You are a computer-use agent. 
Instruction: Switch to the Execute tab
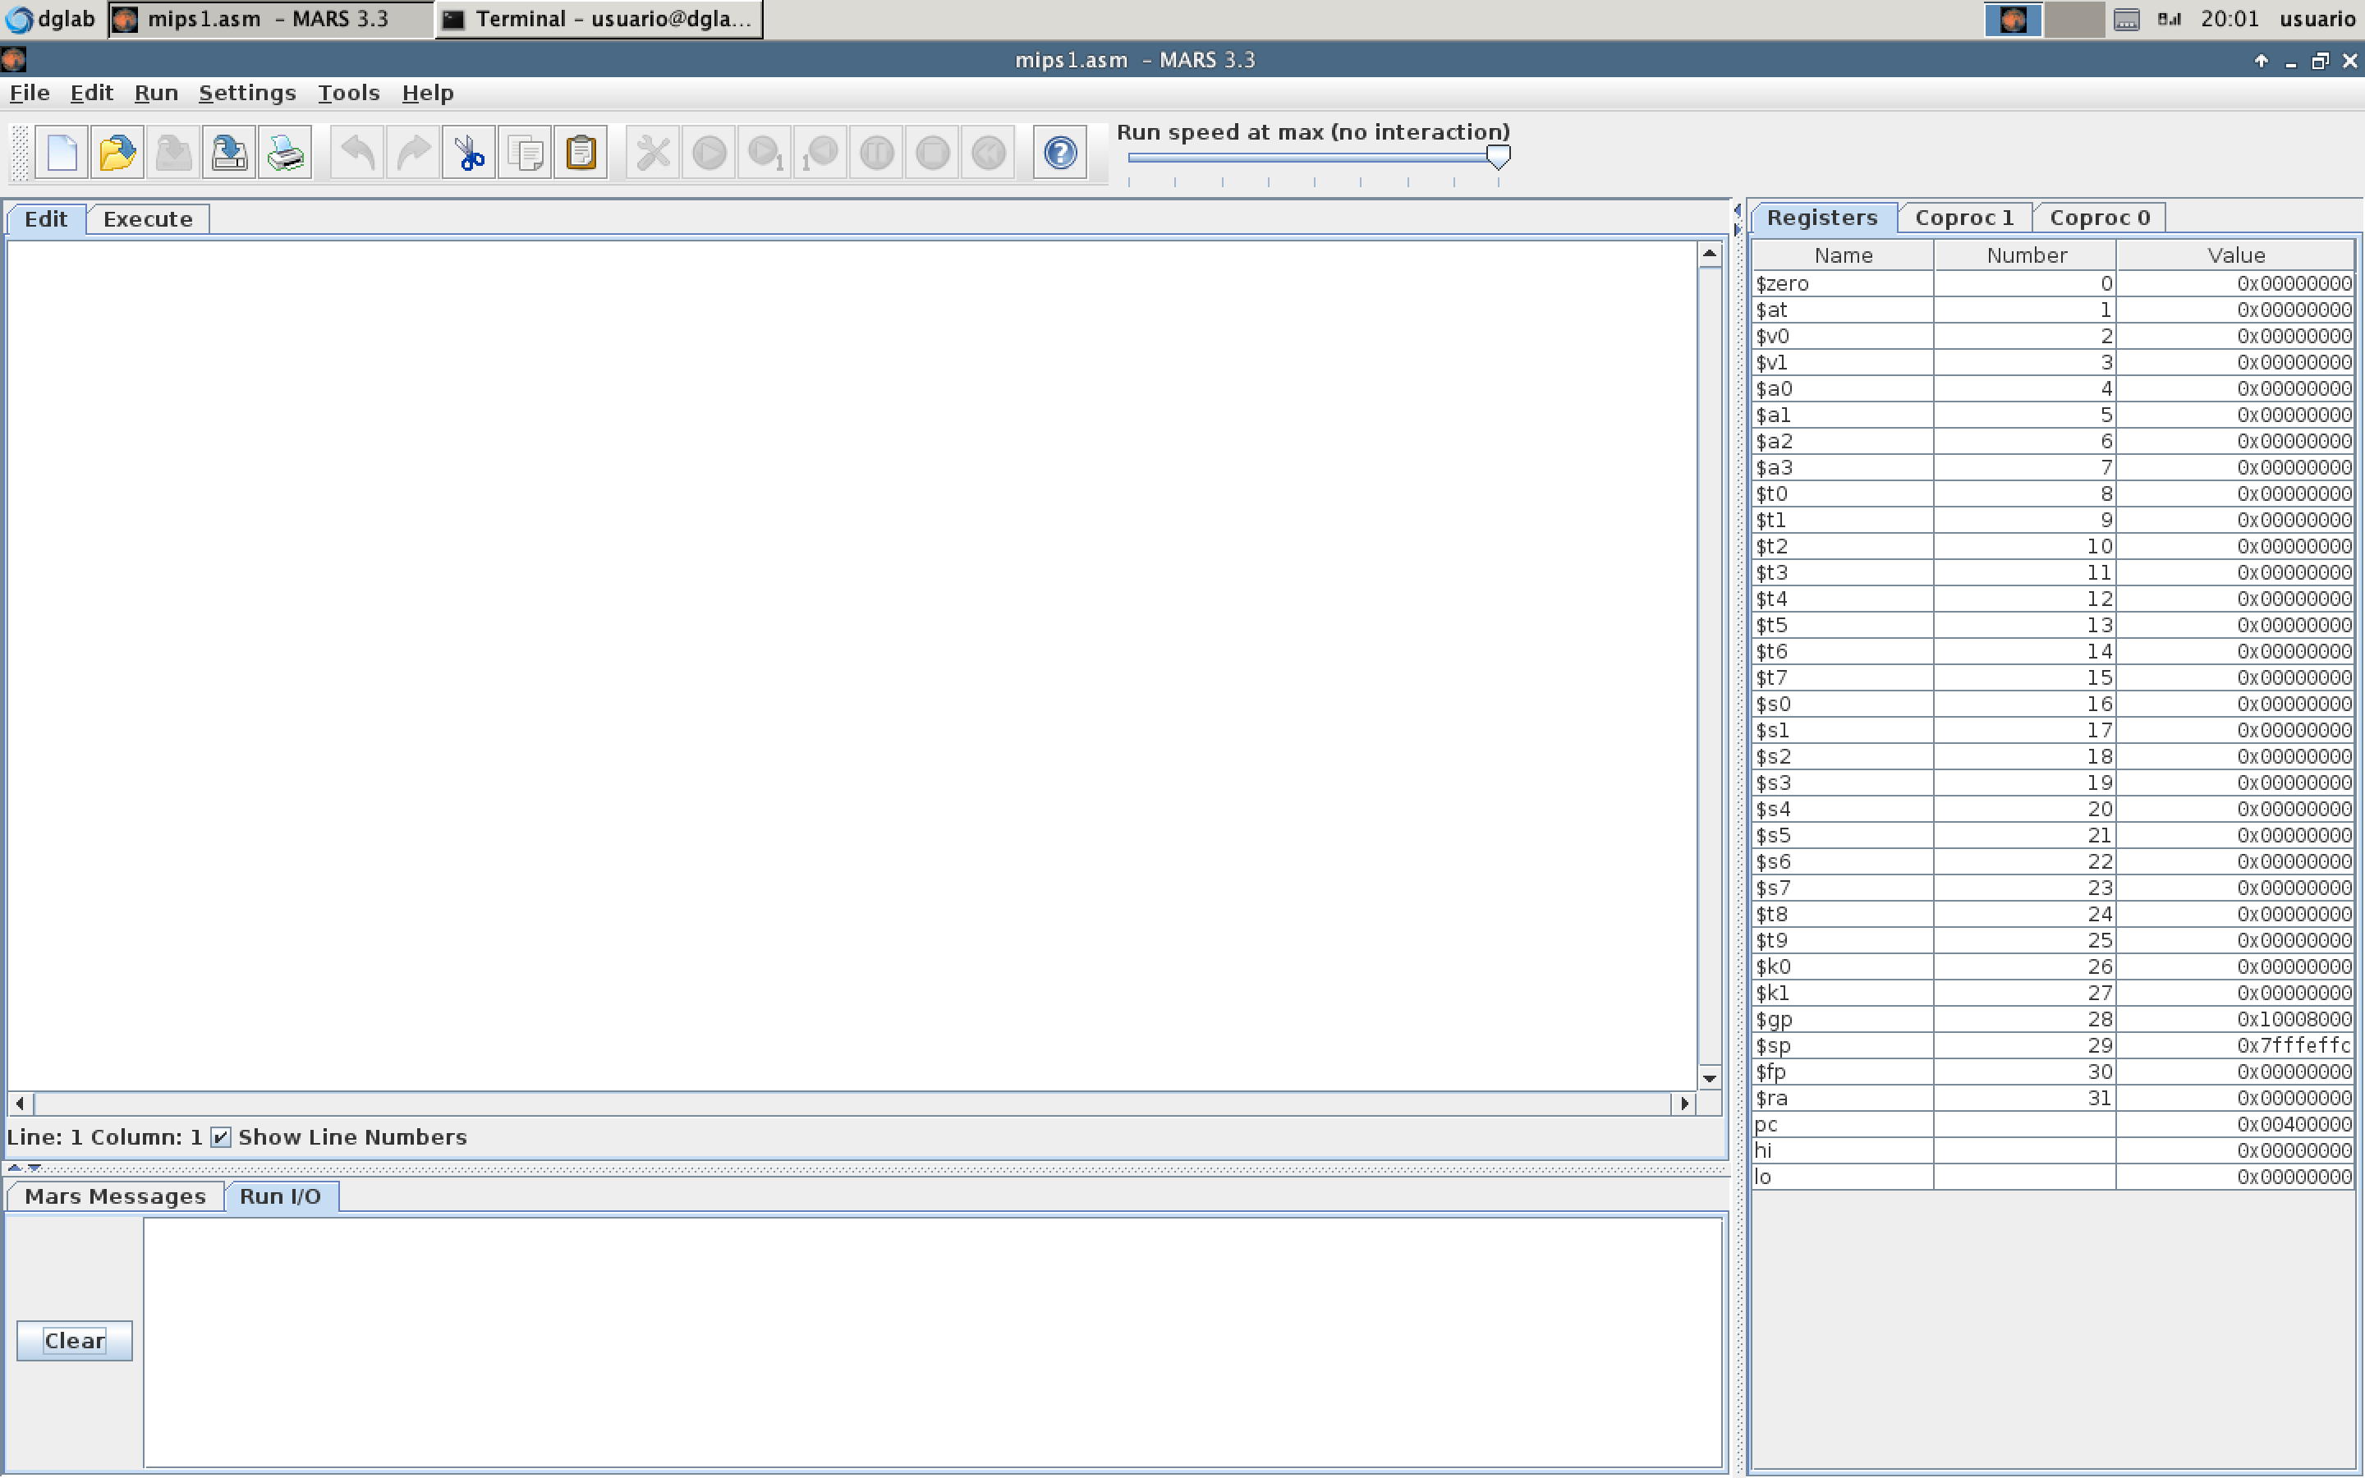click(148, 219)
